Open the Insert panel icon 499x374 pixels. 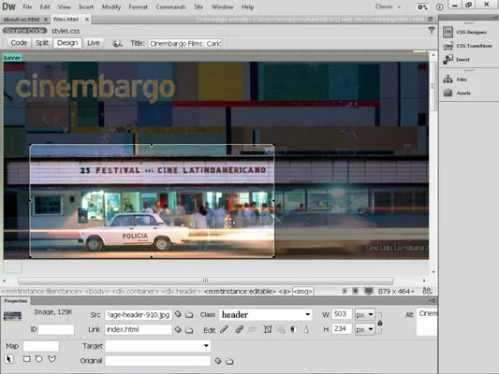click(448, 59)
